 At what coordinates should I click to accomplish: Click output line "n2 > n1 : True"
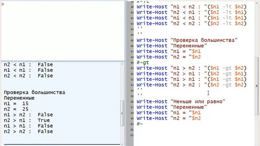tap(27, 120)
